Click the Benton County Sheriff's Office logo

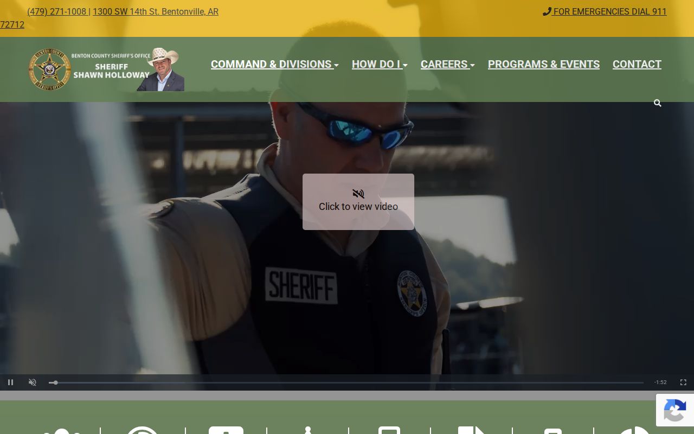106,69
